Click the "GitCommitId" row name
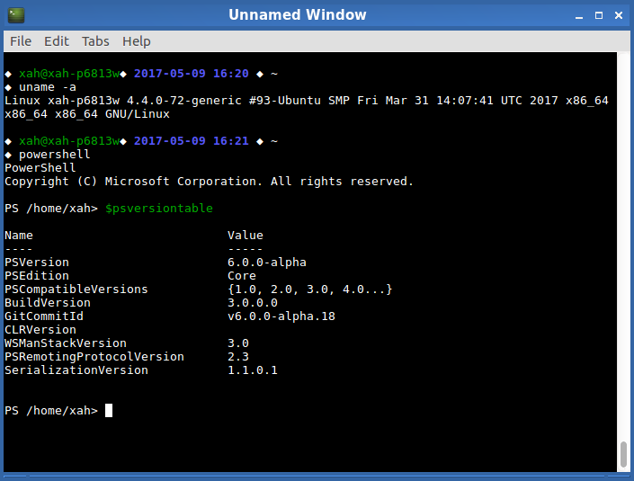 click(x=44, y=316)
